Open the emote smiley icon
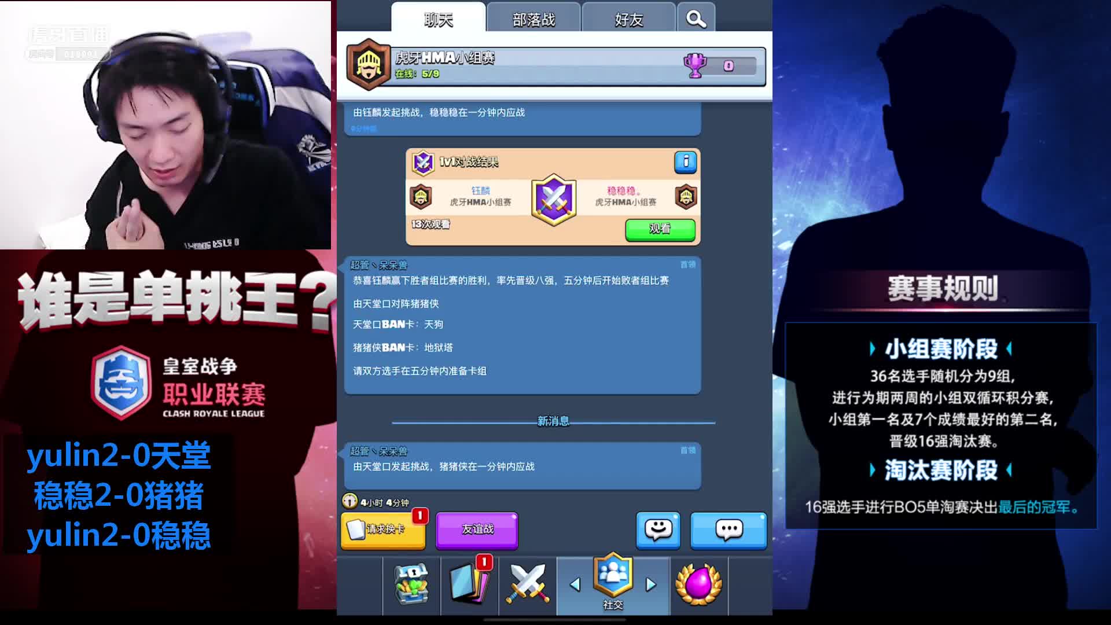 point(658,531)
